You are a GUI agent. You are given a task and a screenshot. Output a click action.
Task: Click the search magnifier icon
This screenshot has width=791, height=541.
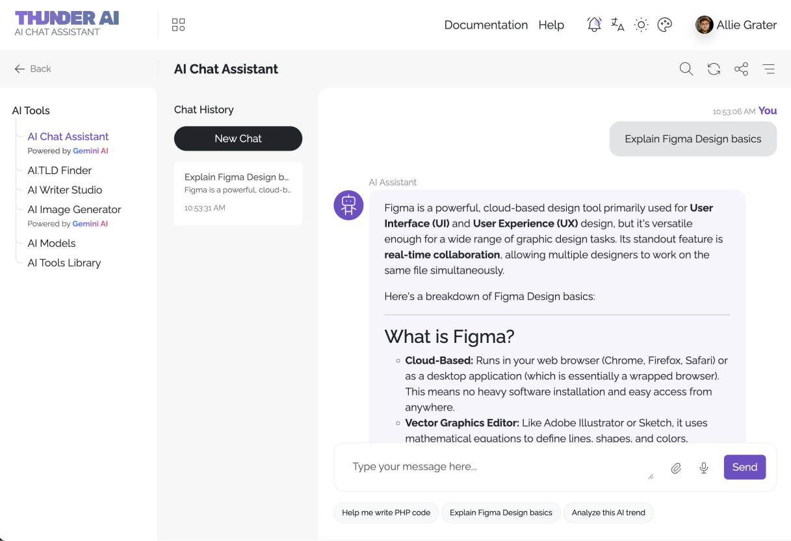click(x=686, y=69)
